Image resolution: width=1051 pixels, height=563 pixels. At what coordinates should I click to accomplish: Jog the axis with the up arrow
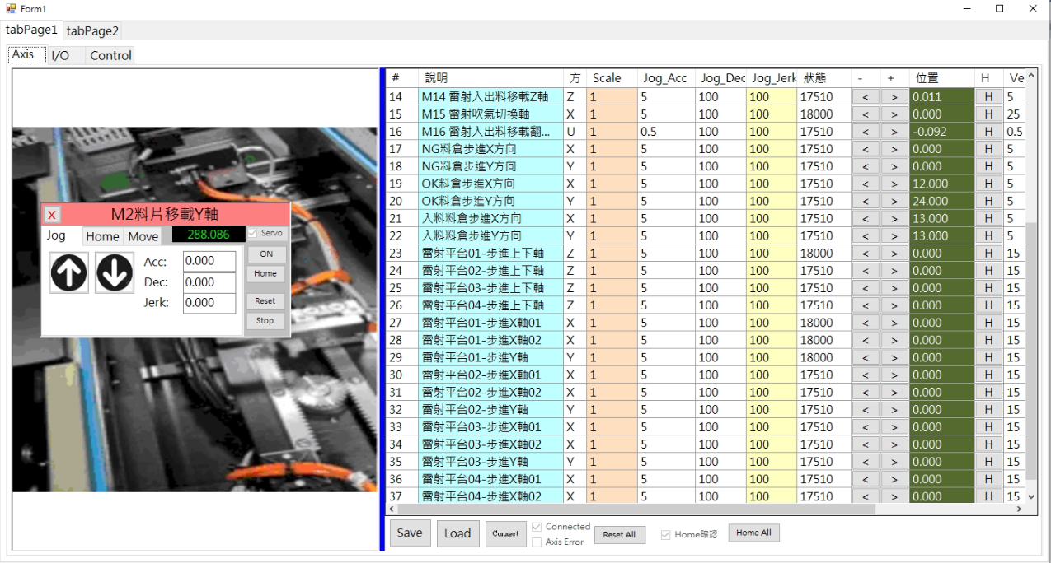click(x=68, y=273)
